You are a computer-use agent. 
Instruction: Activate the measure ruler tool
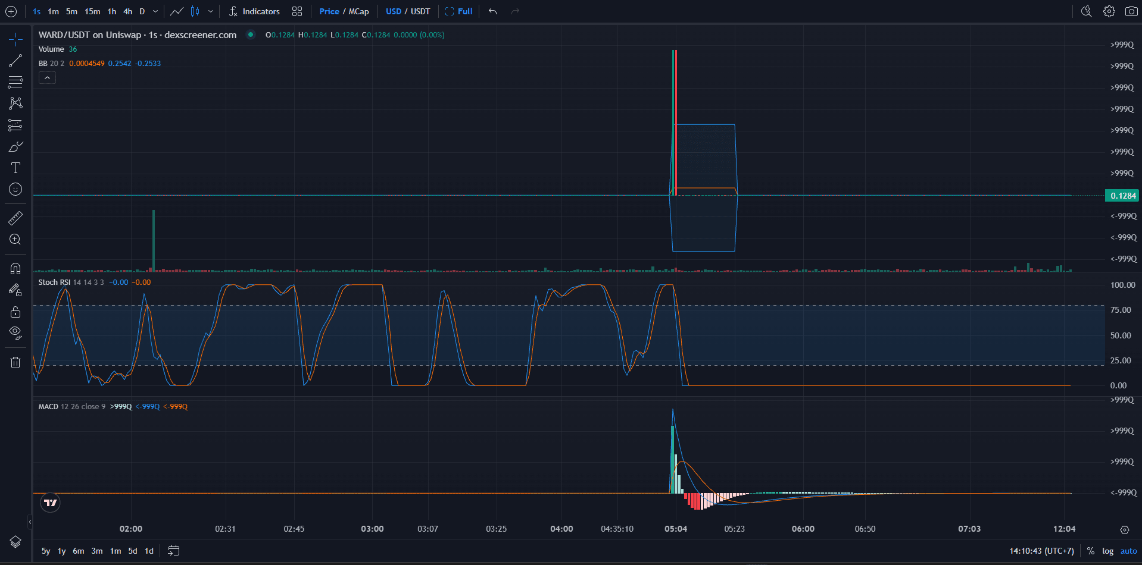tap(15, 218)
